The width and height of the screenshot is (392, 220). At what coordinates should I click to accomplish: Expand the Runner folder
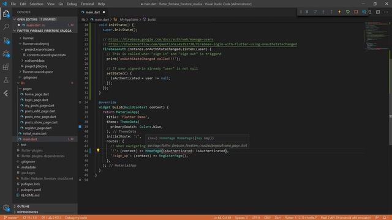pyautogui.click(x=28, y=38)
